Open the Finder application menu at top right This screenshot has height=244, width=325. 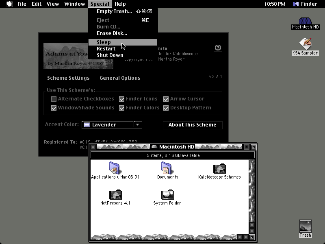tap(305, 4)
